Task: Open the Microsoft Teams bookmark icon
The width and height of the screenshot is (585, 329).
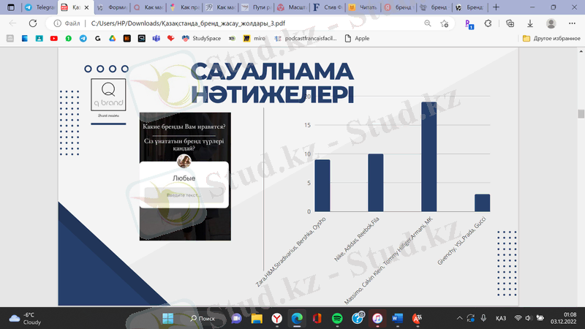Action: (x=156, y=39)
